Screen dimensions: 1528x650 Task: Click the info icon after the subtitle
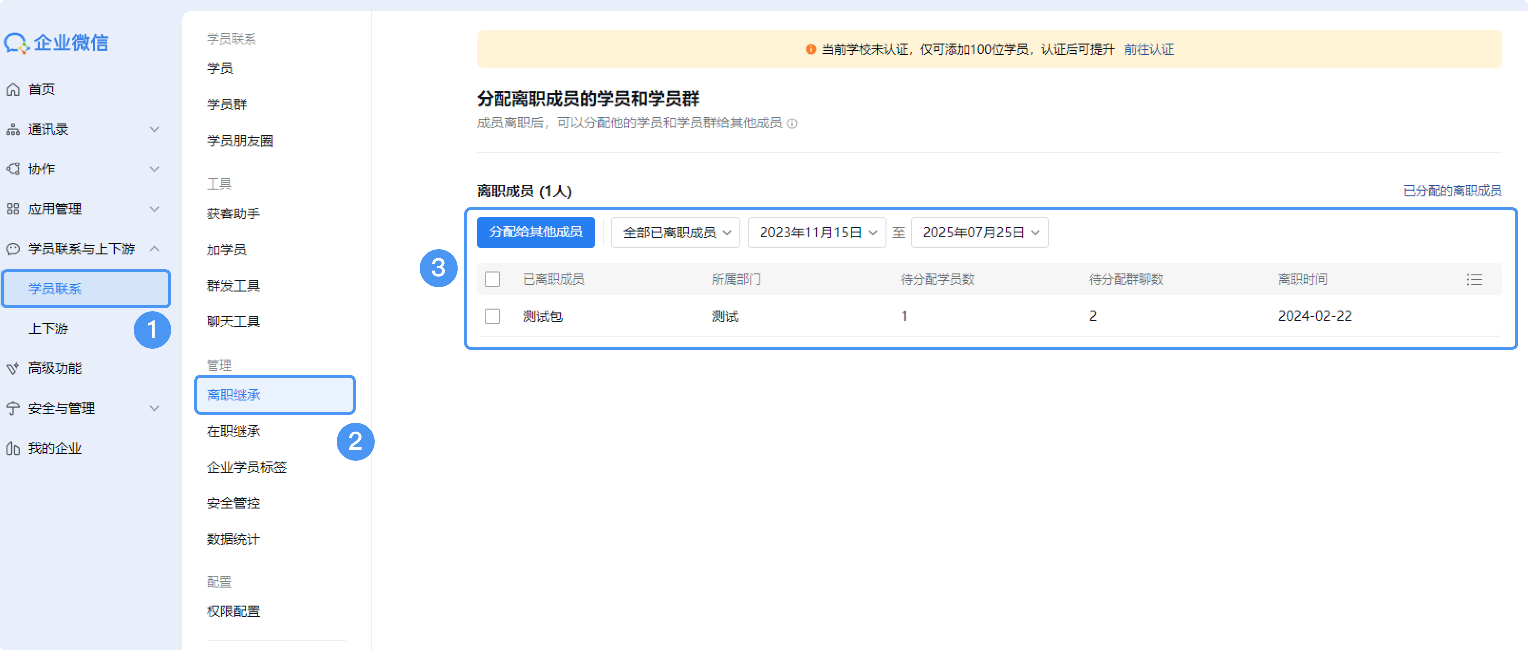(x=792, y=123)
